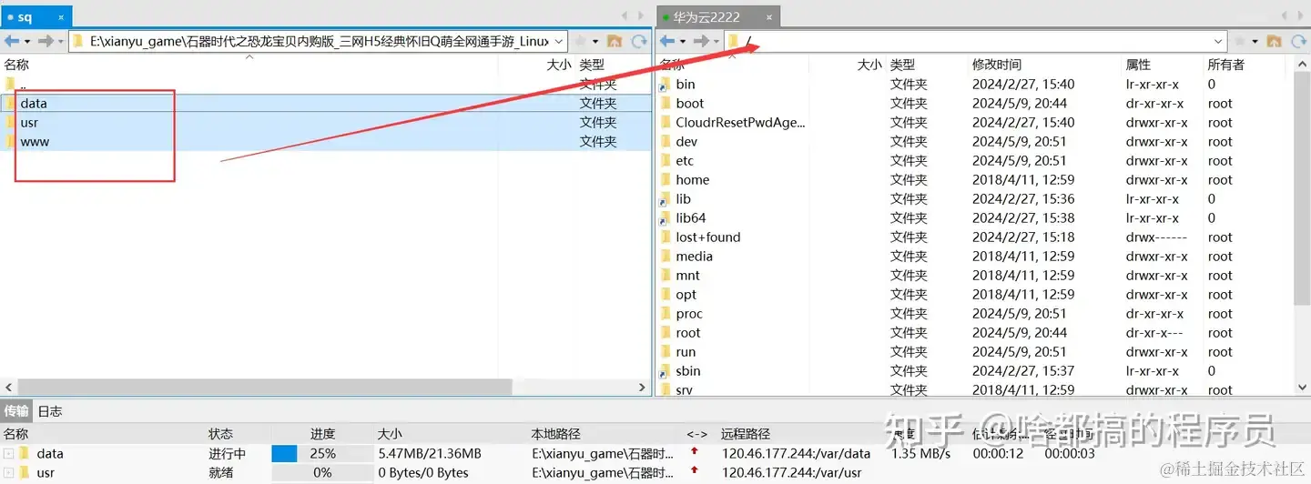The image size is (1311, 484).
Task: Go forward in the local sq pane
Action: click(x=45, y=41)
